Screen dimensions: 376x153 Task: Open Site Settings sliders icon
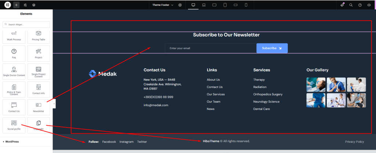[x=25, y=5]
